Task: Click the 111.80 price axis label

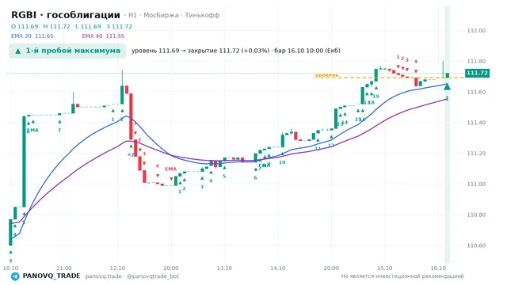Action: point(476,62)
